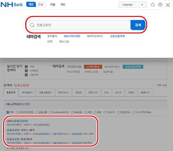Check the 금융상품 filter checkbox

37,112
